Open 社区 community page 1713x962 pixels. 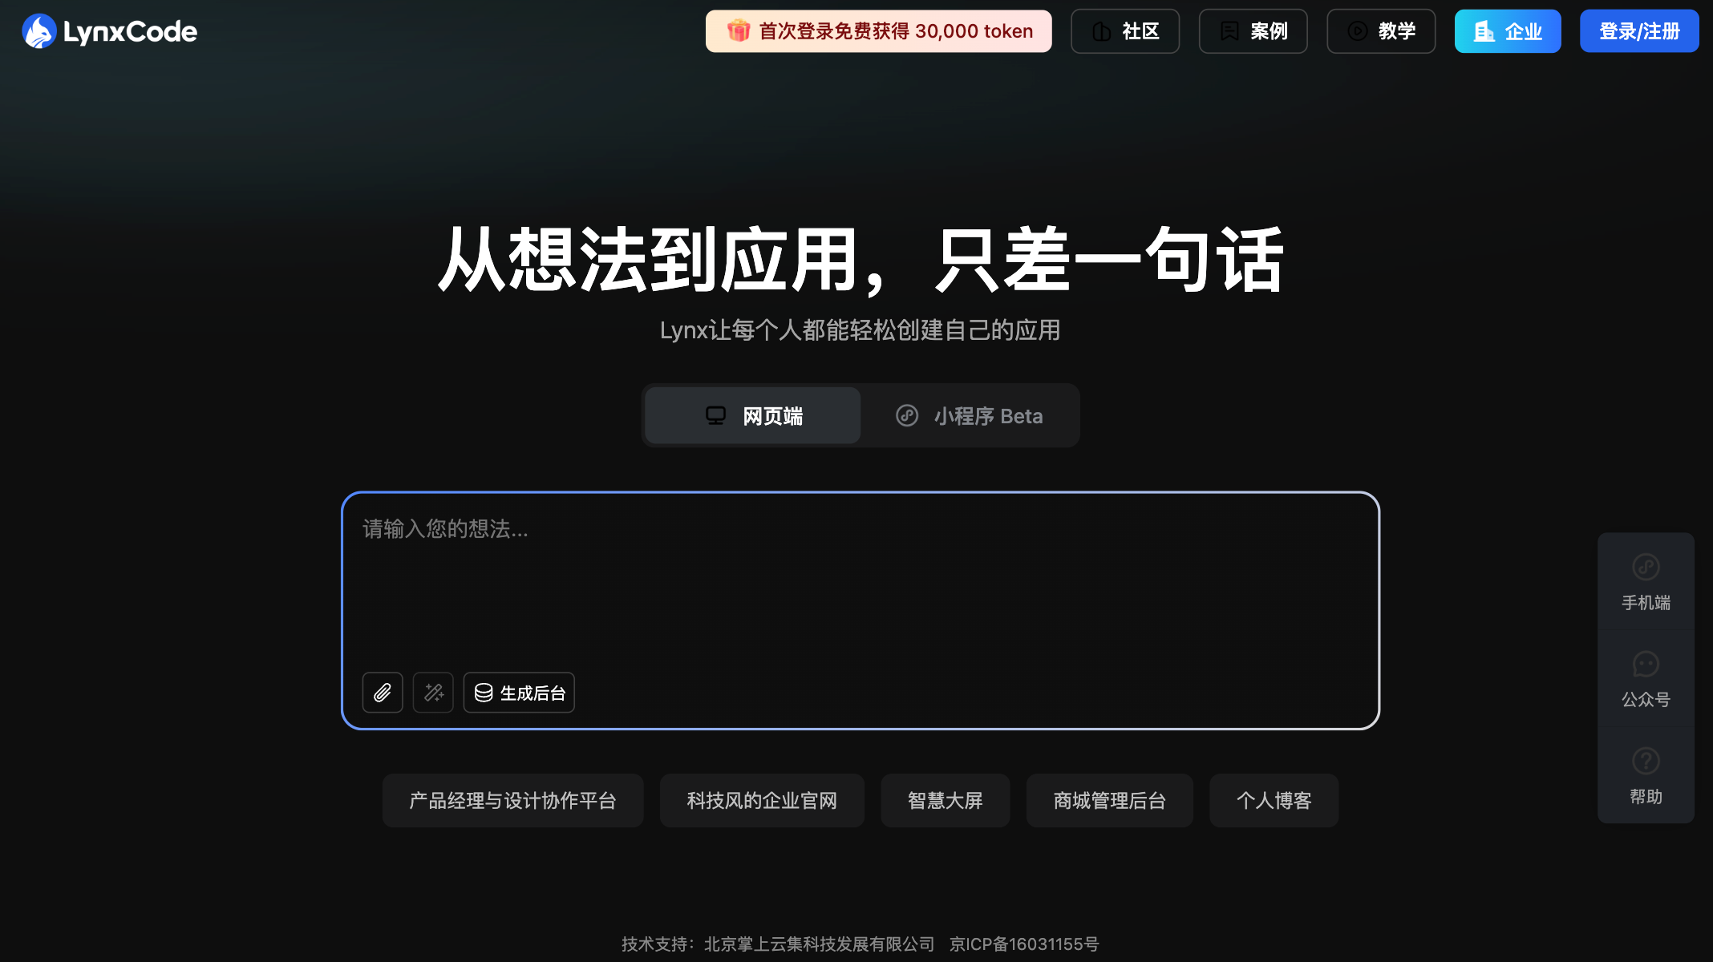(x=1125, y=31)
